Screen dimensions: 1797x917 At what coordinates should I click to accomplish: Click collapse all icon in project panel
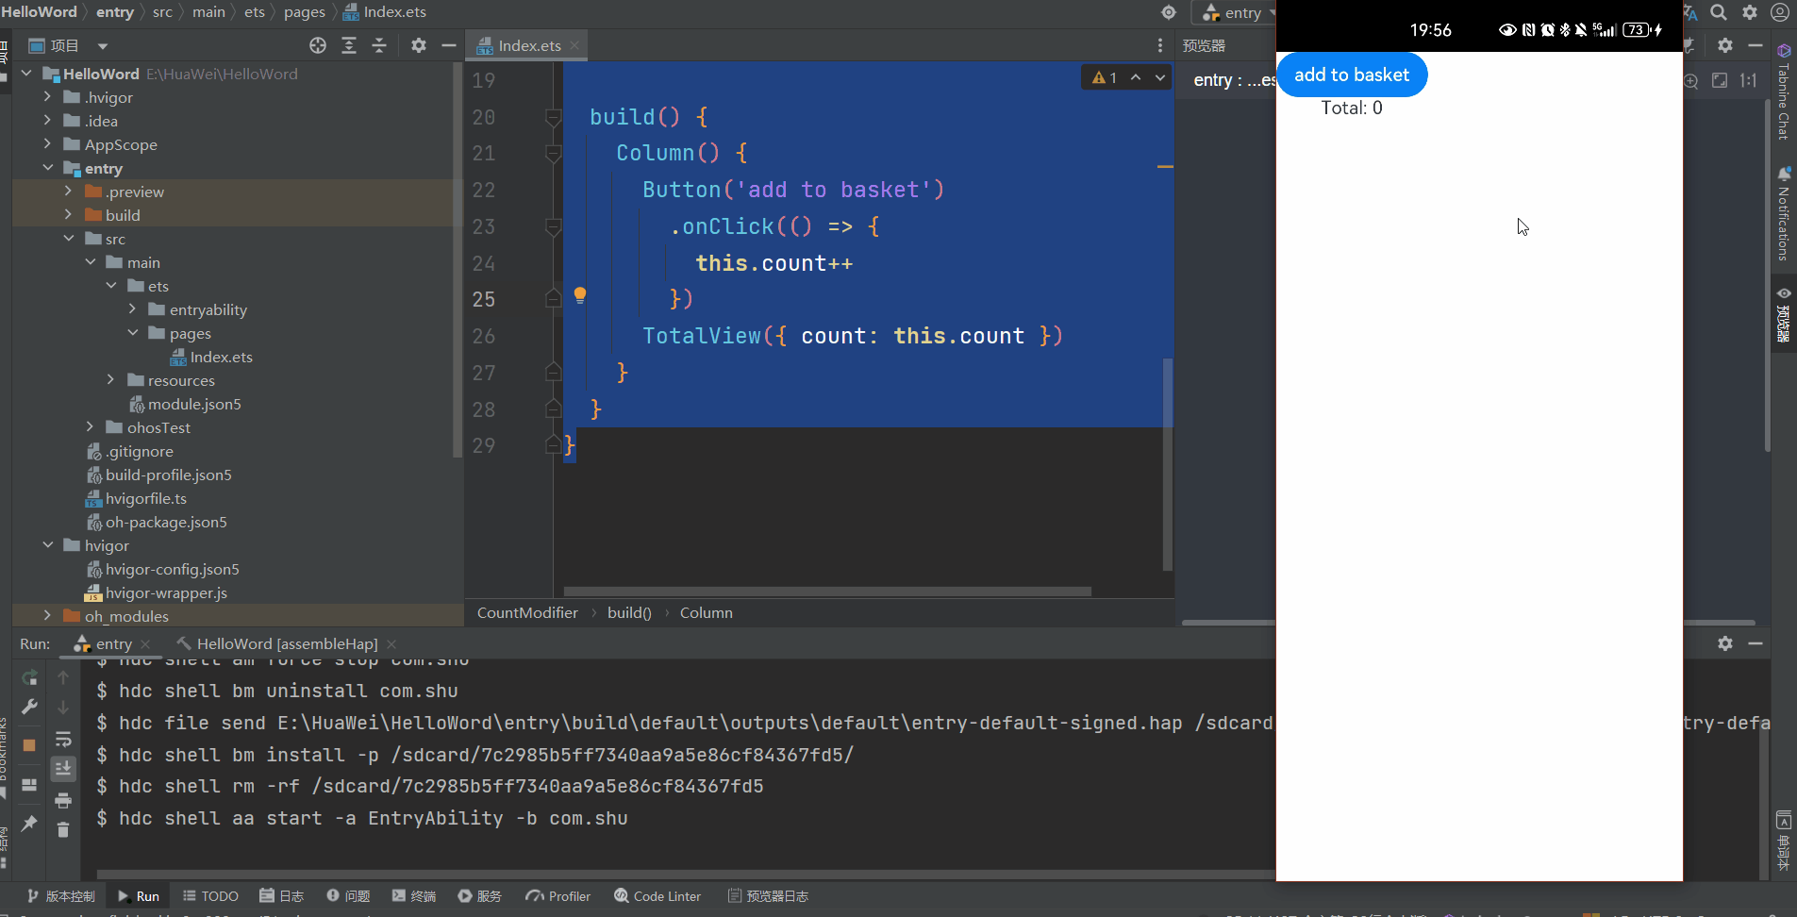(x=379, y=45)
